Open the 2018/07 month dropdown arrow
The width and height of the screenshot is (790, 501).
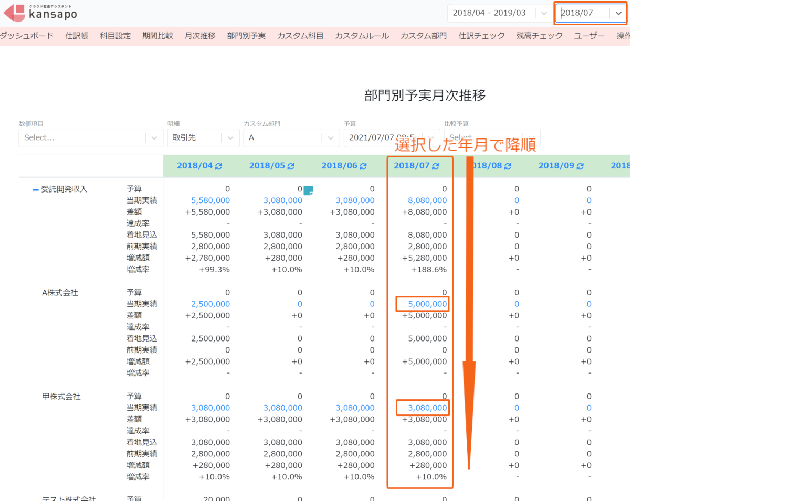coord(618,13)
